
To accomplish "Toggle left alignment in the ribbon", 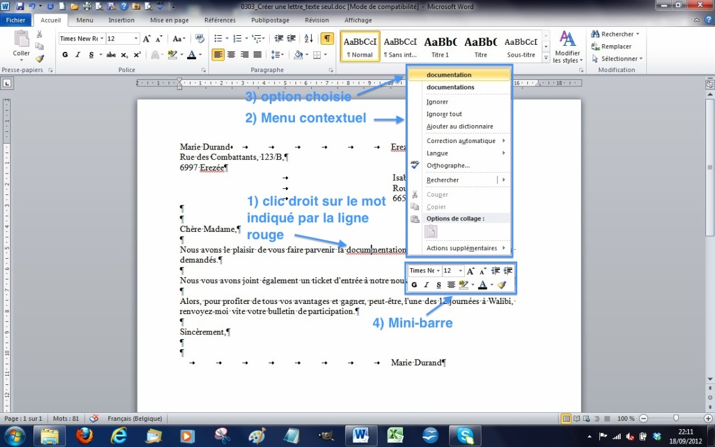I will click(218, 55).
